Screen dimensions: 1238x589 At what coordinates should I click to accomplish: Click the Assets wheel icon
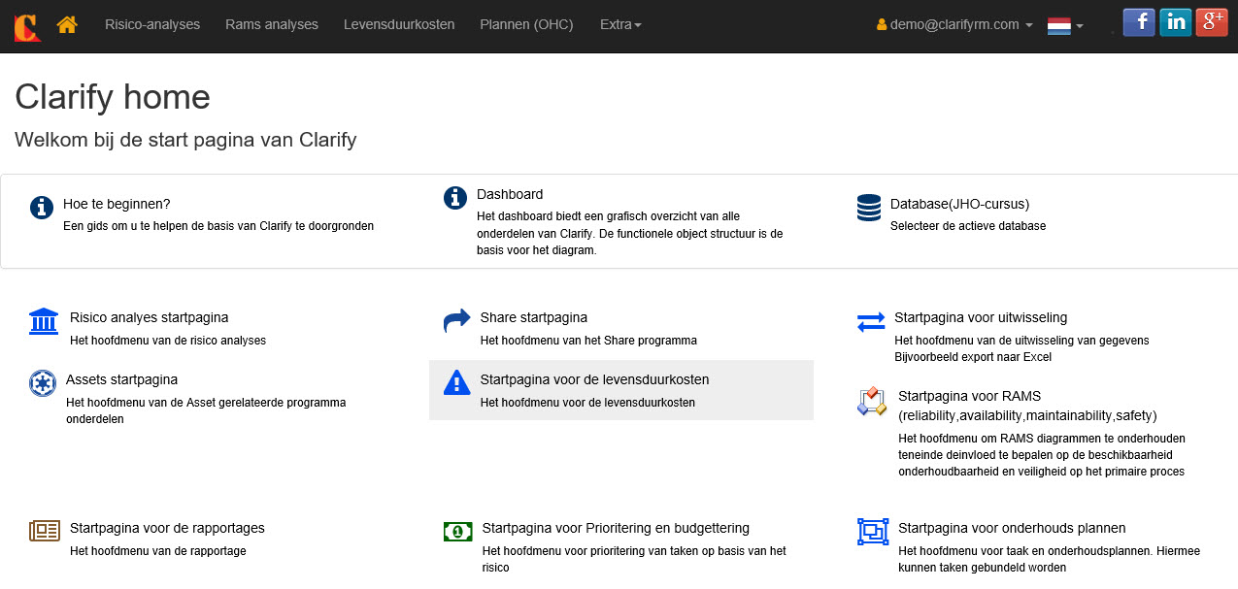(43, 383)
